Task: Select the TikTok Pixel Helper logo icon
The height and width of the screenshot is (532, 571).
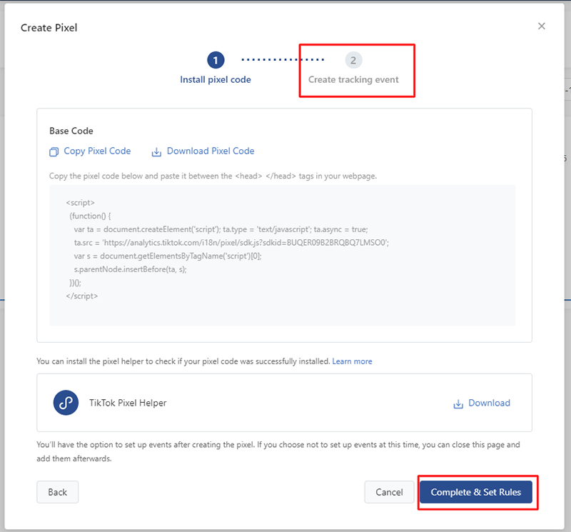Action: tap(65, 402)
